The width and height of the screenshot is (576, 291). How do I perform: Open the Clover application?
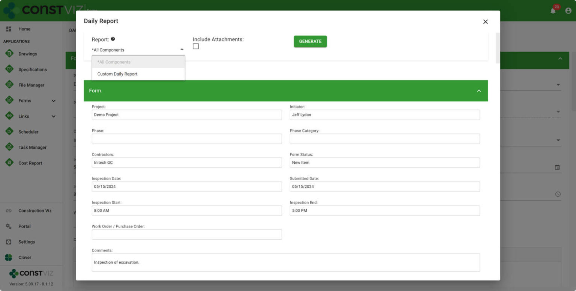pyautogui.click(x=25, y=257)
